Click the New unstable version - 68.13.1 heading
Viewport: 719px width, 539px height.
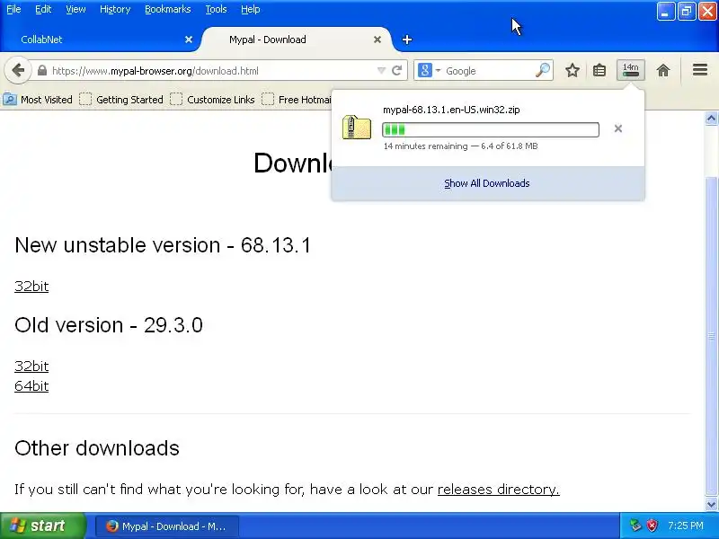pos(163,245)
